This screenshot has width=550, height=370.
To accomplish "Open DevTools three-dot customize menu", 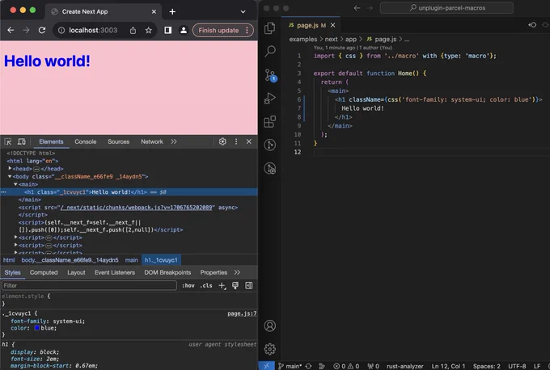I will tap(236, 141).
